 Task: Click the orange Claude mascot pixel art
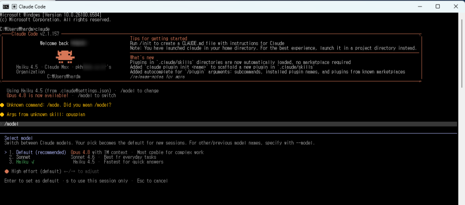65,57
